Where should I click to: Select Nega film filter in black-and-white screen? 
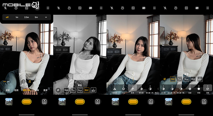pyautogui.click(x=80, y=90)
